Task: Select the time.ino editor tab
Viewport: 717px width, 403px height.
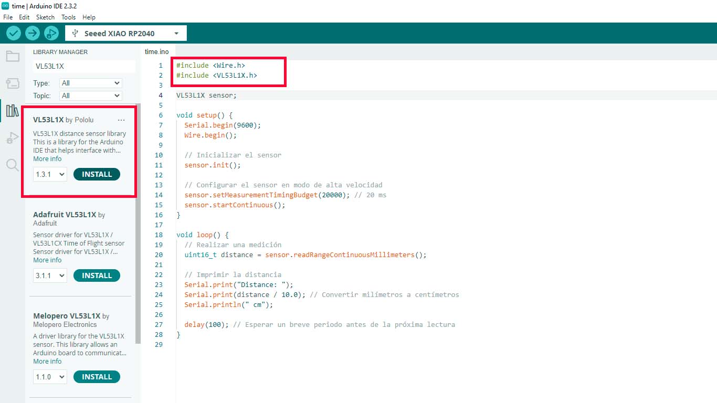Action: tap(157, 51)
